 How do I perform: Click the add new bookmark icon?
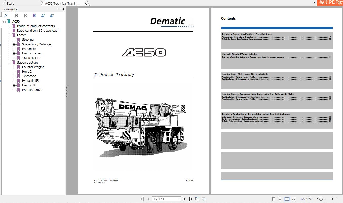[x=26, y=16]
